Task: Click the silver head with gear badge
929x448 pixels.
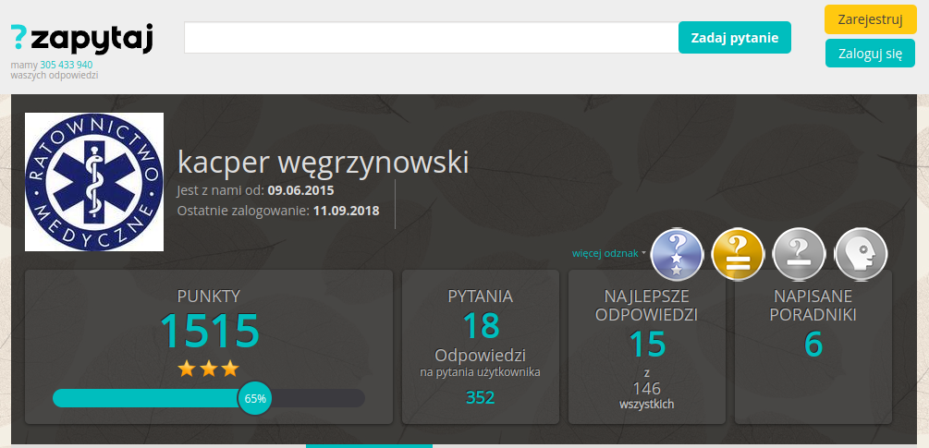Action: pos(861,254)
